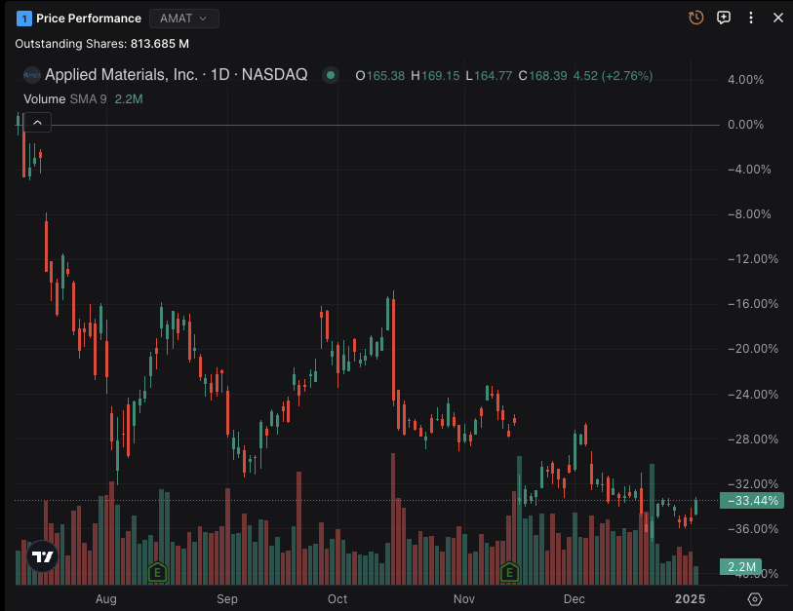Click the -20.00% price scale label
The height and width of the screenshot is (611, 793).
[753, 349]
